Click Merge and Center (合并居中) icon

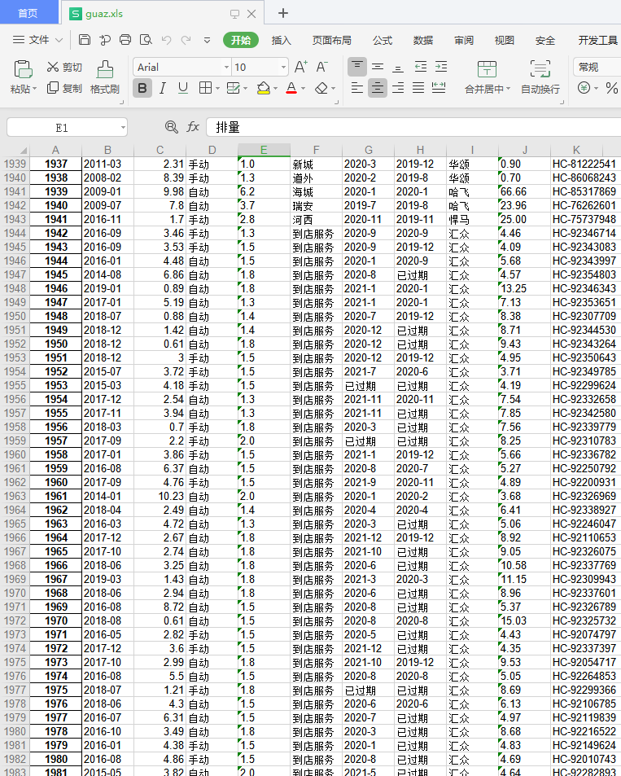[x=487, y=69]
